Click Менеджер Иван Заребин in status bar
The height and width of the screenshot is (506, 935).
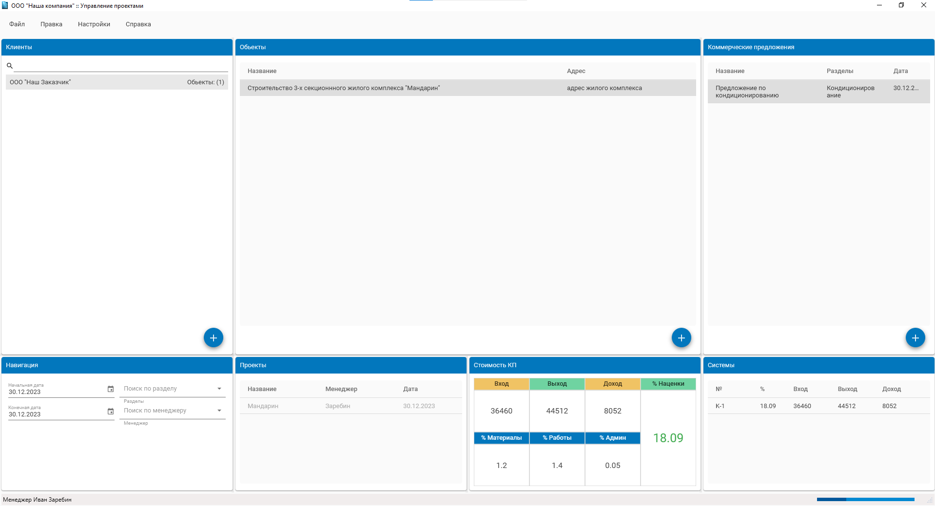point(37,500)
